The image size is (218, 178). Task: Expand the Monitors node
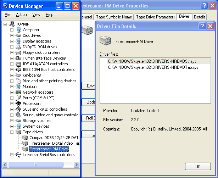[12, 87]
